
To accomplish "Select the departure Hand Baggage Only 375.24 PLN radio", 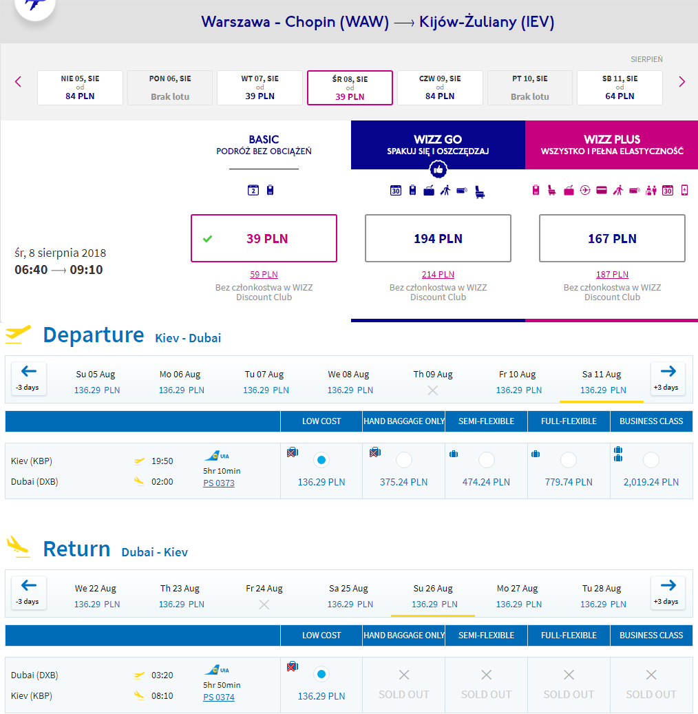I will [x=404, y=460].
